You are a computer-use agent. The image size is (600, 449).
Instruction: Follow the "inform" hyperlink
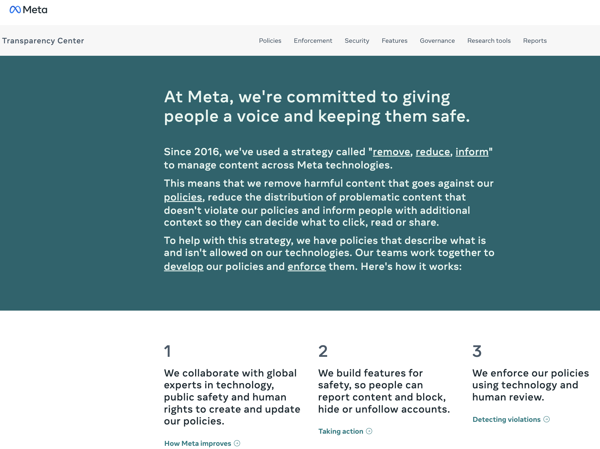472,152
